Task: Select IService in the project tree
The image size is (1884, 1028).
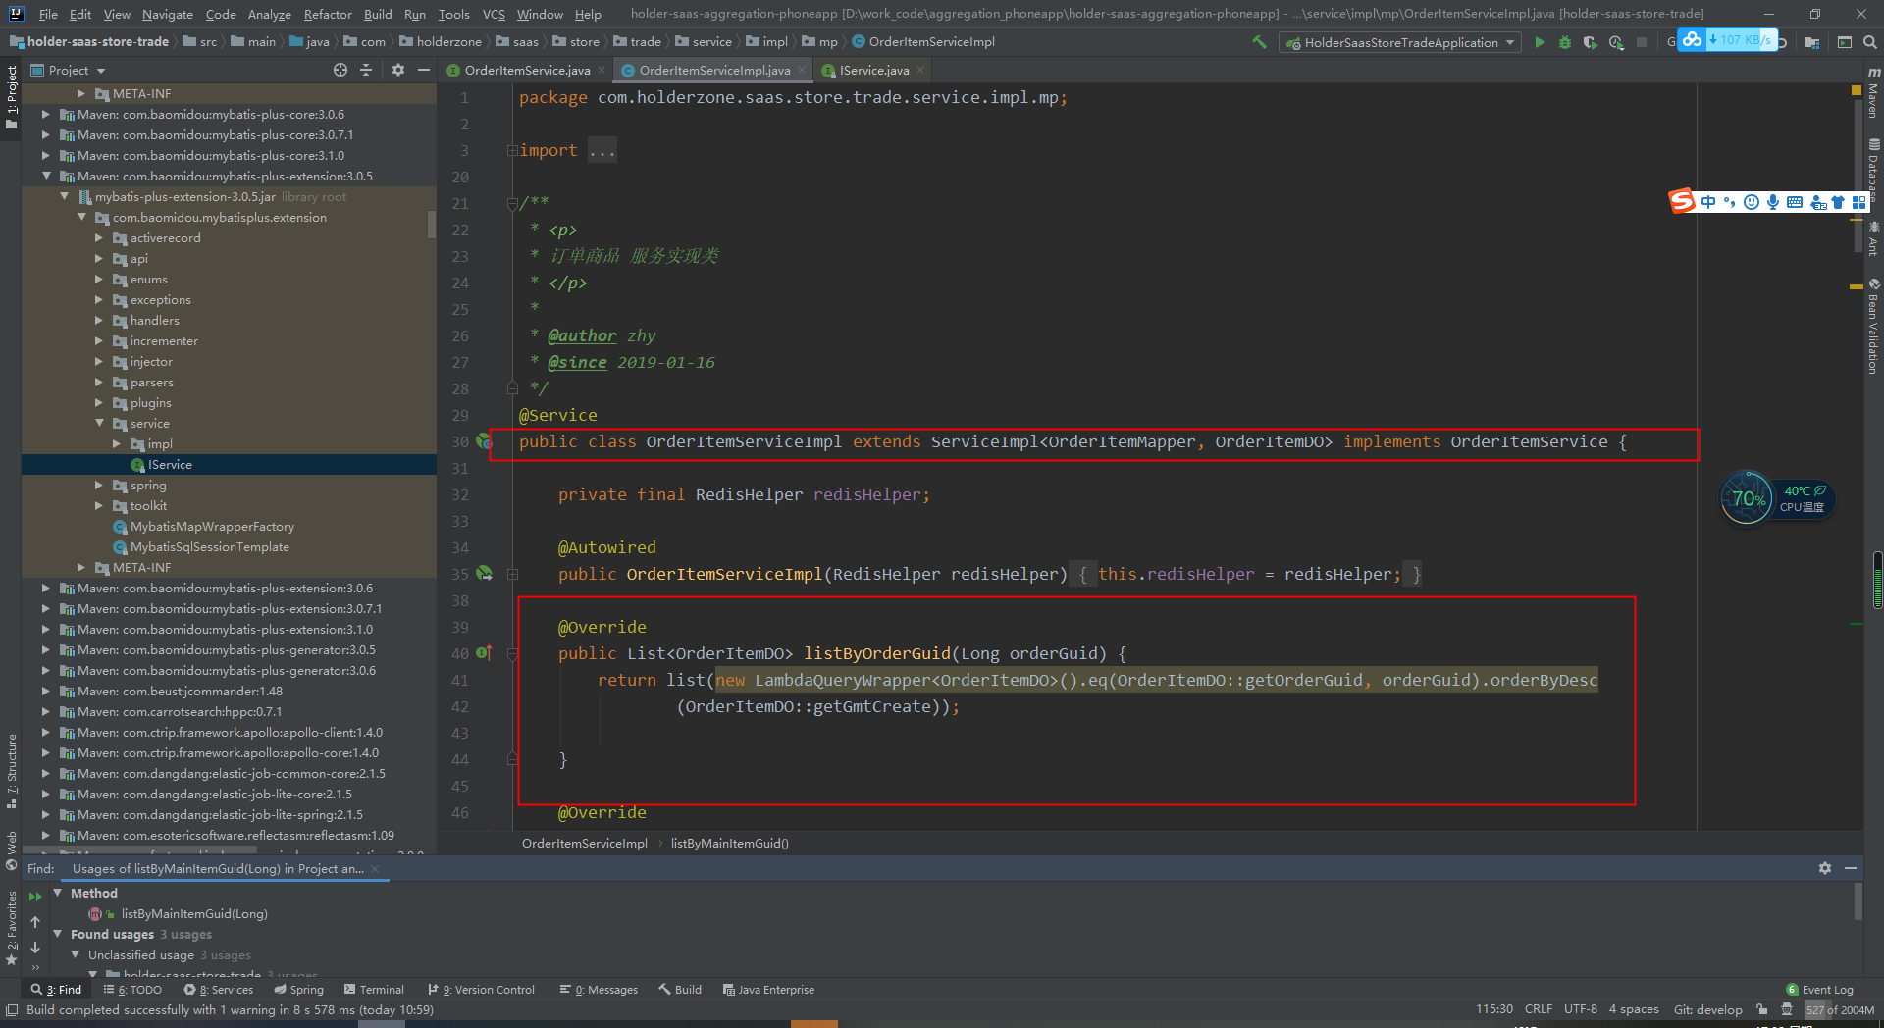Action: [x=169, y=464]
